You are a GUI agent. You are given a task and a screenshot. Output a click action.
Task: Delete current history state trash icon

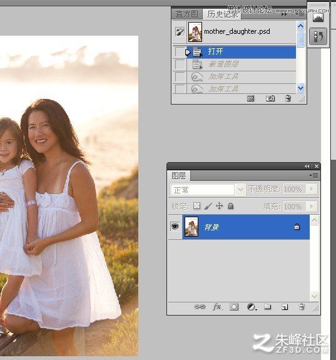pyautogui.click(x=288, y=98)
